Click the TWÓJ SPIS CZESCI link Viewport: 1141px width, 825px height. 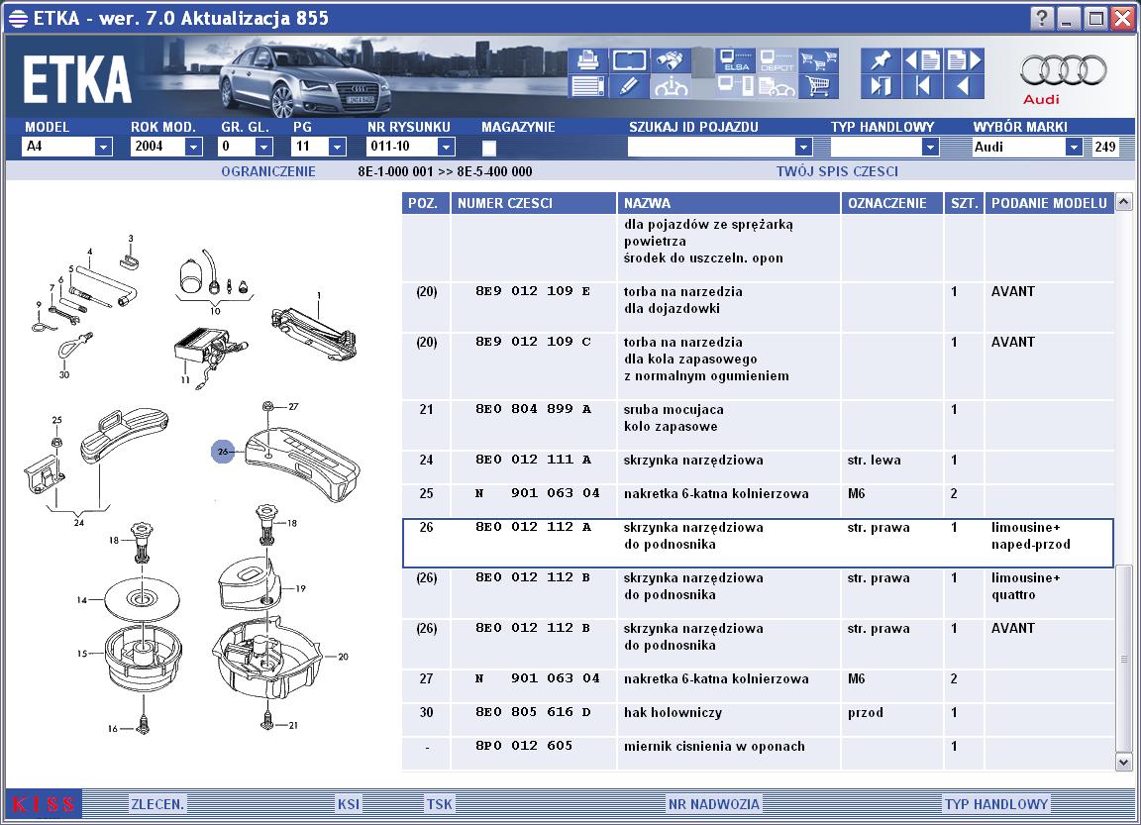(x=837, y=171)
